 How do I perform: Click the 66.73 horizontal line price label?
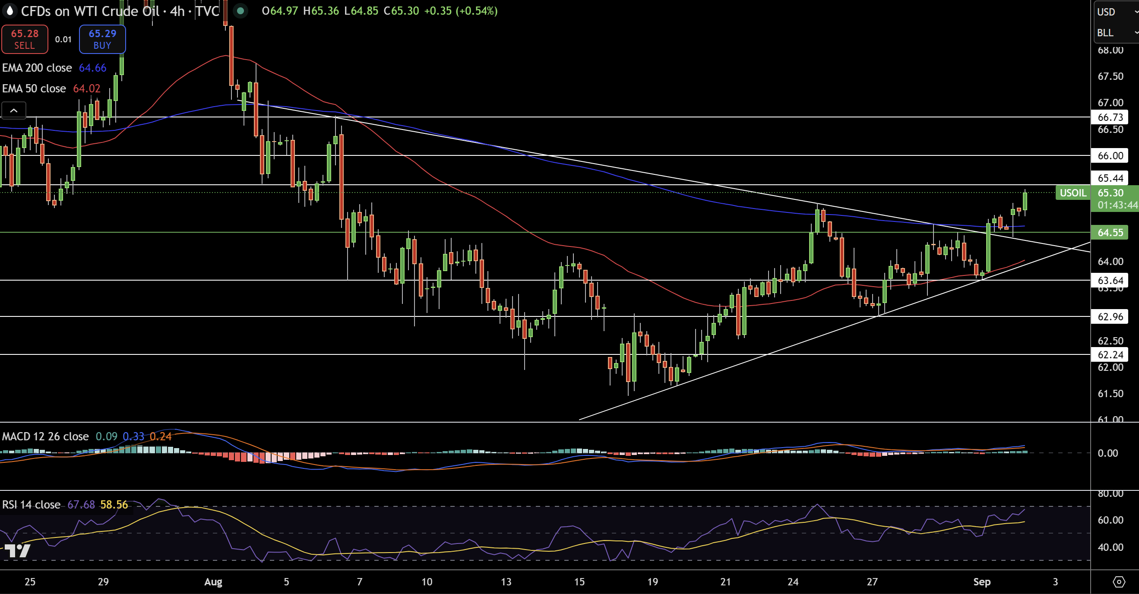(x=1110, y=117)
